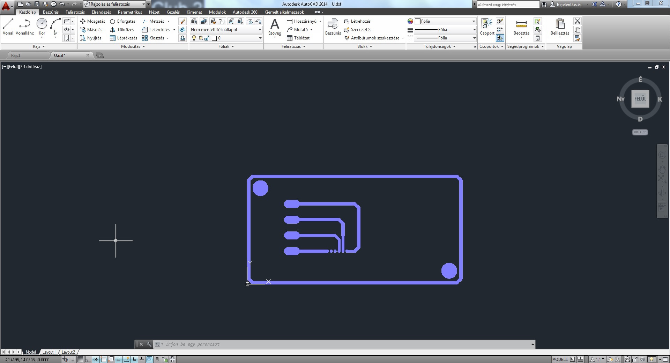
Task: Click Attribútumok szerkesztése button
Action: tap(373, 38)
